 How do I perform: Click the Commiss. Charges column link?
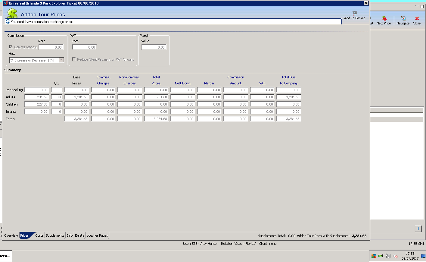[103, 80]
